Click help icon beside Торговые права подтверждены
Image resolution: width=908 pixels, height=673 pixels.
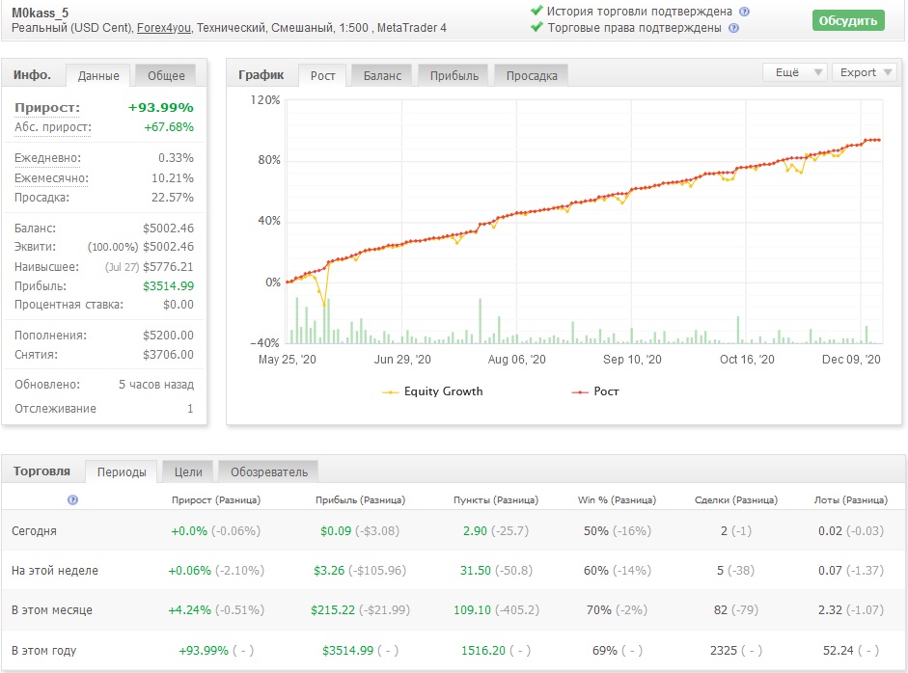pyautogui.click(x=733, y=28)
